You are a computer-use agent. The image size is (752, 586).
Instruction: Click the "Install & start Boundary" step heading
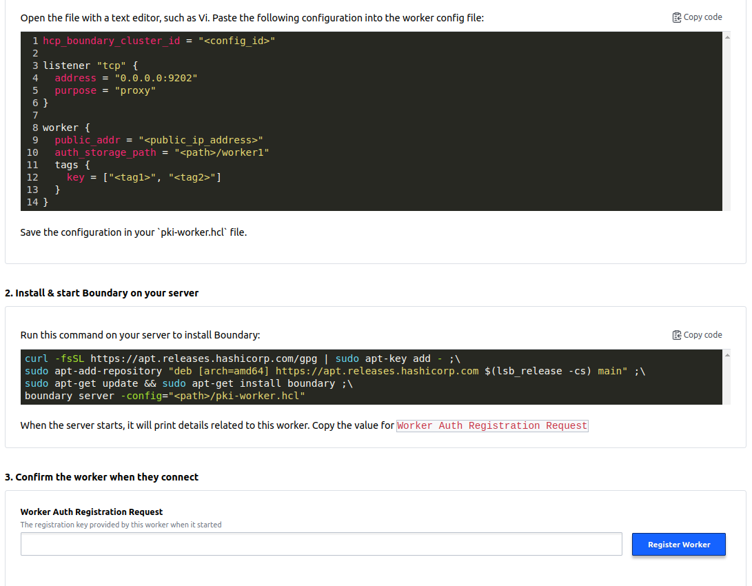[x=101, y=293]
